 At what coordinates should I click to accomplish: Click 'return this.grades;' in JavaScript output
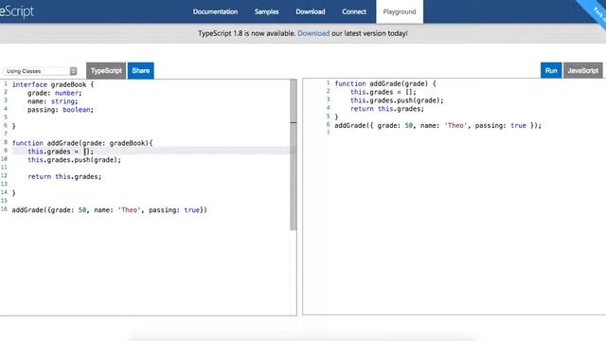(x=387, y=109)
